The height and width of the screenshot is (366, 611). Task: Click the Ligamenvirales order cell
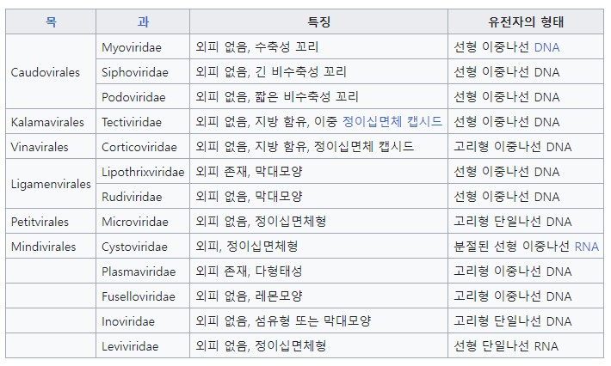tap(51, 184)
